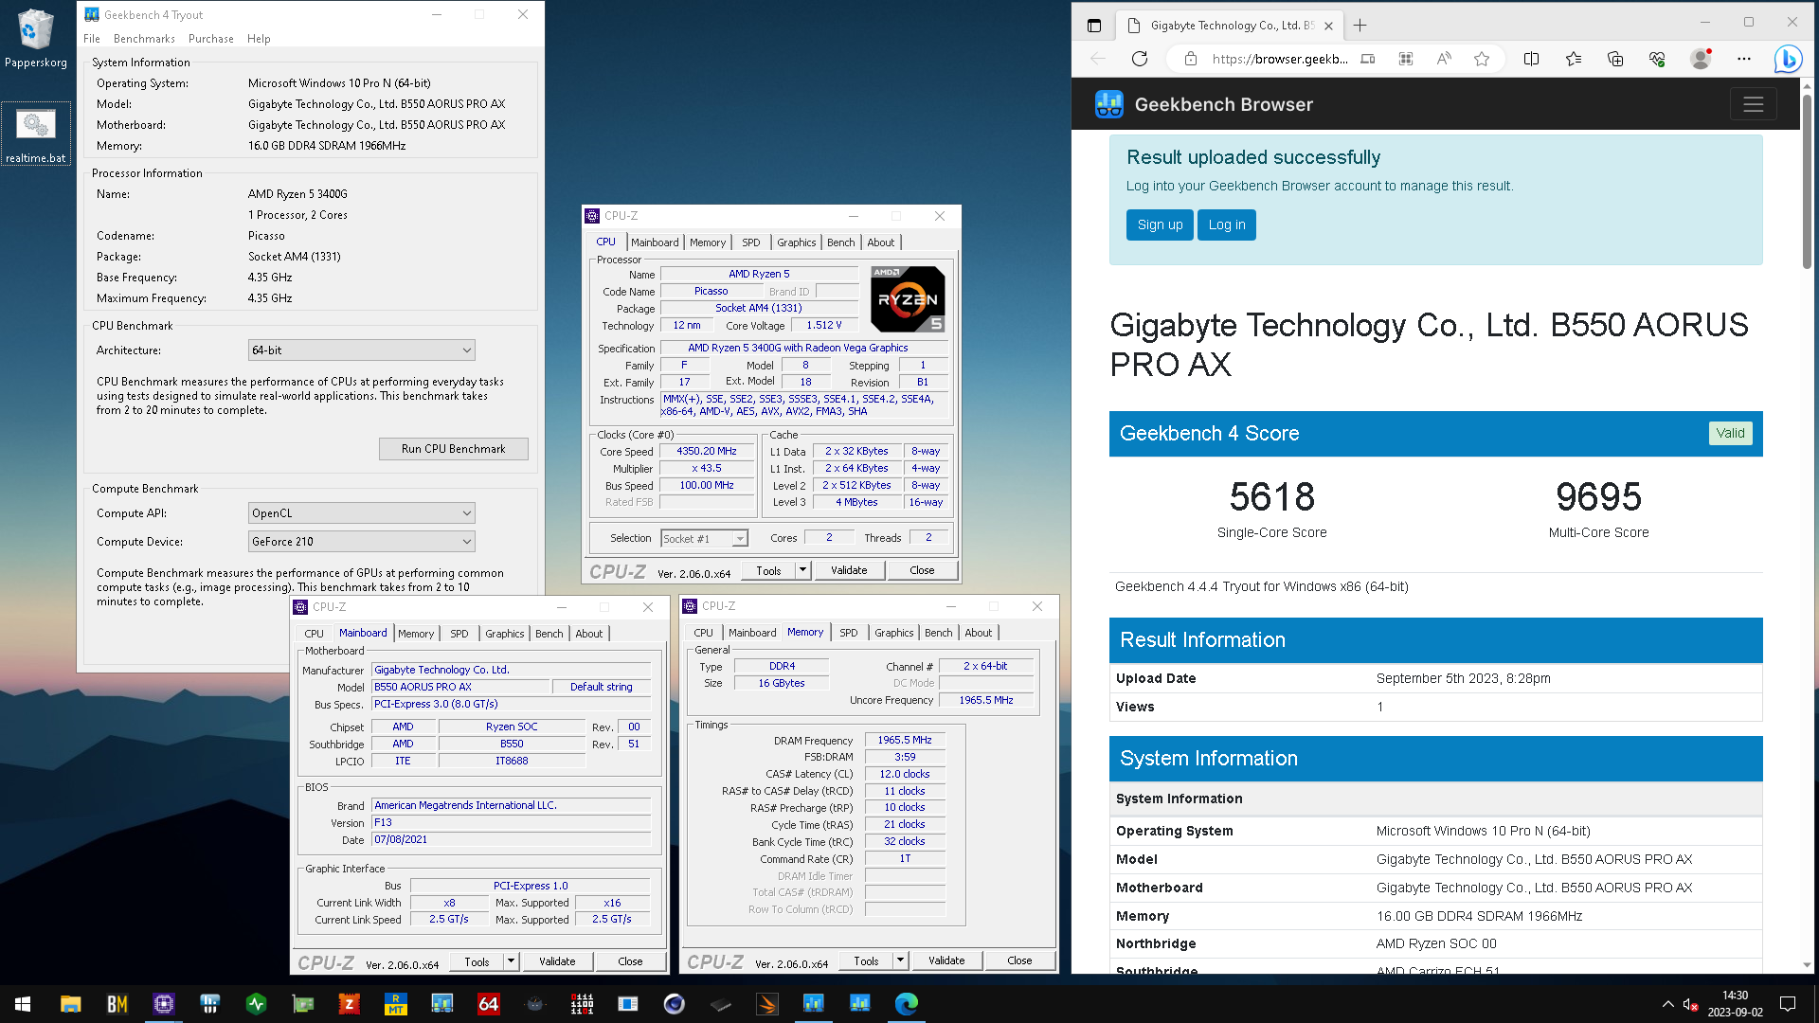The height and width of the screenshot is (1023, 1819).
Task: Open Architecture 64-bit dropdown in Geekbench
Action: point(361,350)
